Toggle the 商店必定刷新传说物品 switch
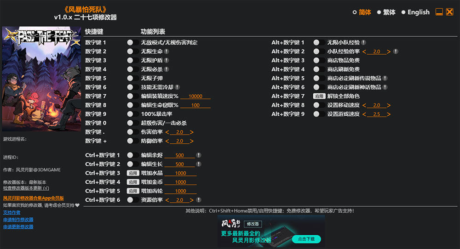460x249 pixels. pyautogui.click(x=319, y=78)
